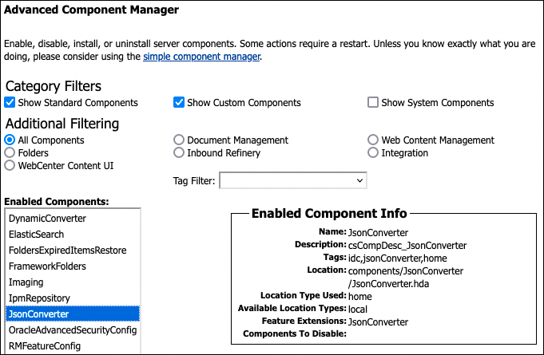Viewport: 544px width, 355px height.
Task: Select Web Content Management filter
Action: 373,140
